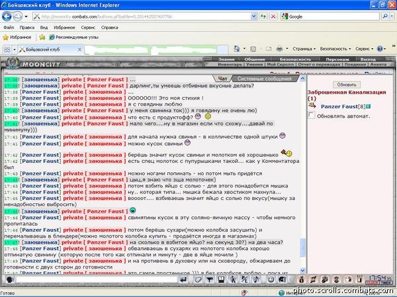The height and width of the screenshot is (297, 397).
Task: Open the Вид menu
Action: [44, 28]
